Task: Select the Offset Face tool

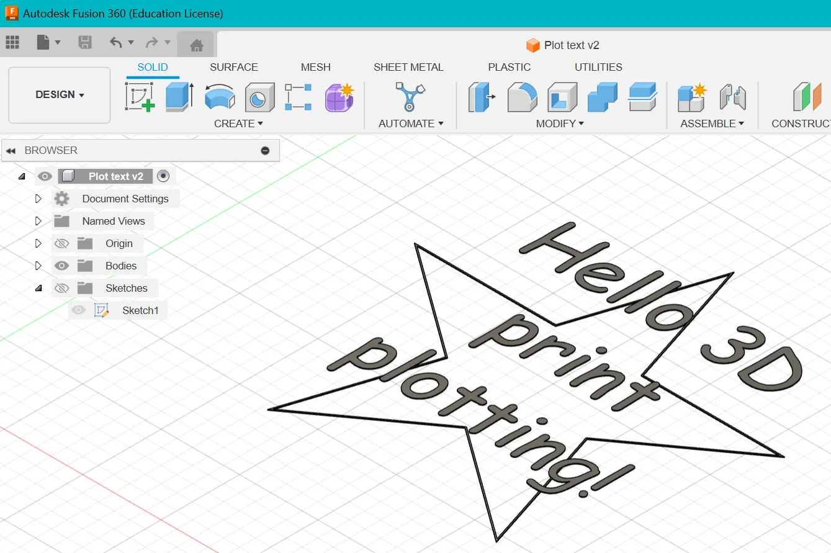Action: [x=642, y=97]
